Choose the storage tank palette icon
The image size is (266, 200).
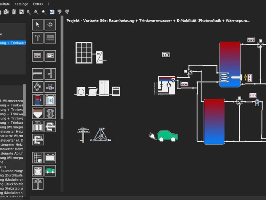pyautogui.click(x=38, y=100)
